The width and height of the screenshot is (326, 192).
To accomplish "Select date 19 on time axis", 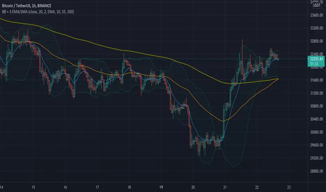I will click(161, 187).
